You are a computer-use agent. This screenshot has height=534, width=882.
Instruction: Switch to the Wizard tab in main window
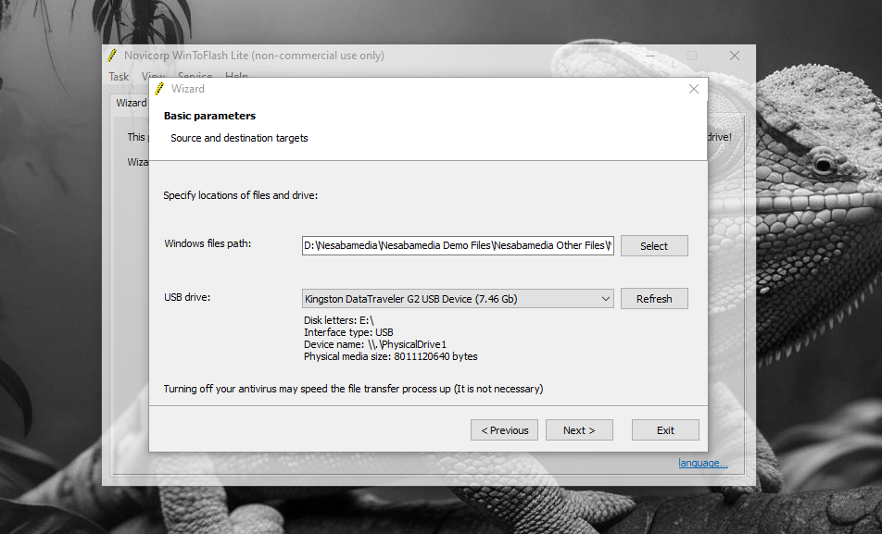(x=131, y=103)
